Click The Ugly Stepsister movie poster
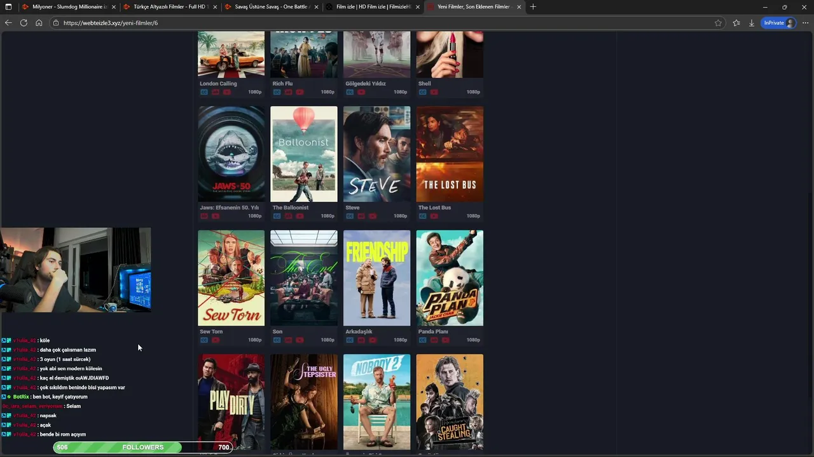 pos(304,402)
